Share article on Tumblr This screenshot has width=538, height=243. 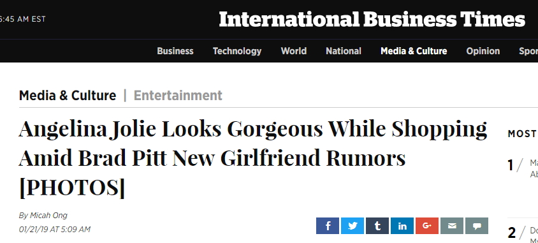coord(377,226)
